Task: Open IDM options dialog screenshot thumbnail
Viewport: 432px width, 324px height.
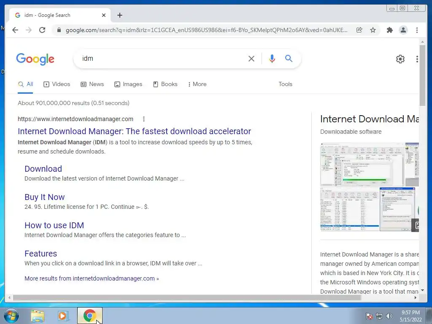Action: [x=397, y=209]
